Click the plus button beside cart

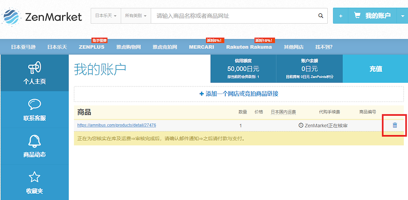(341, 16)
